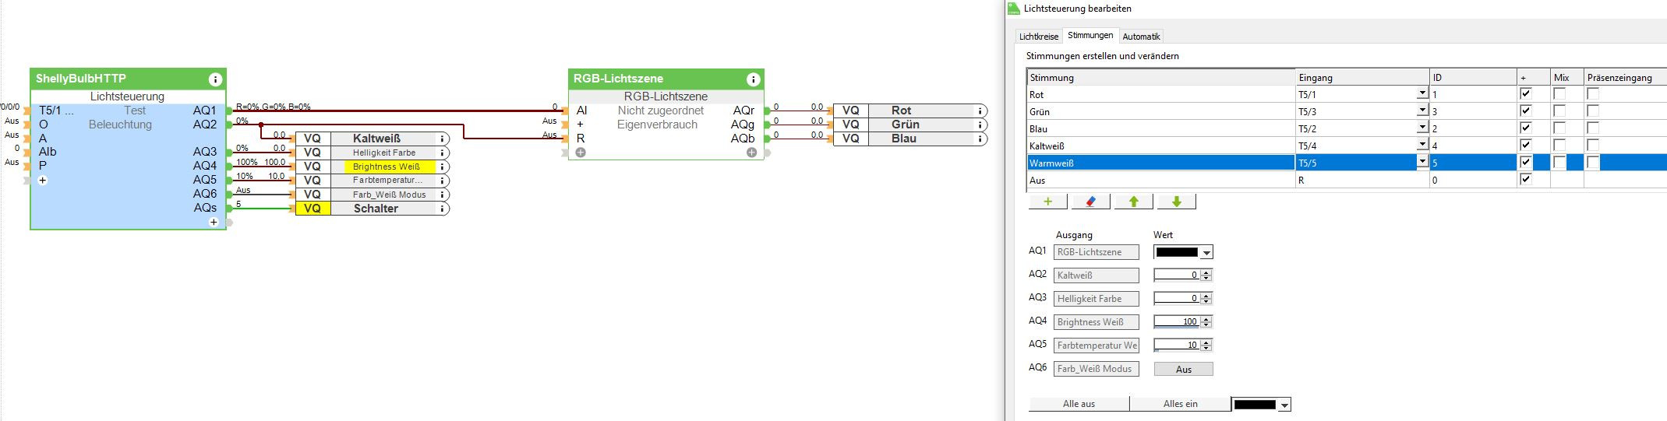Open AQ1 RGB-Lichtszene color dropdown
This screenshot has height=421, width=1667.
(x=1206, y=252)
